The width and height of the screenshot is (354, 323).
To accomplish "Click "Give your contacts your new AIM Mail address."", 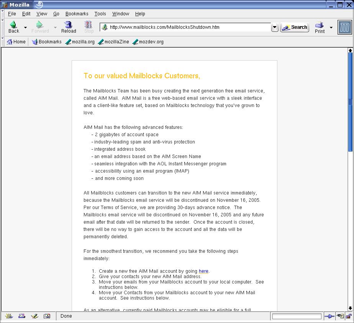I will tap(150, 277).
